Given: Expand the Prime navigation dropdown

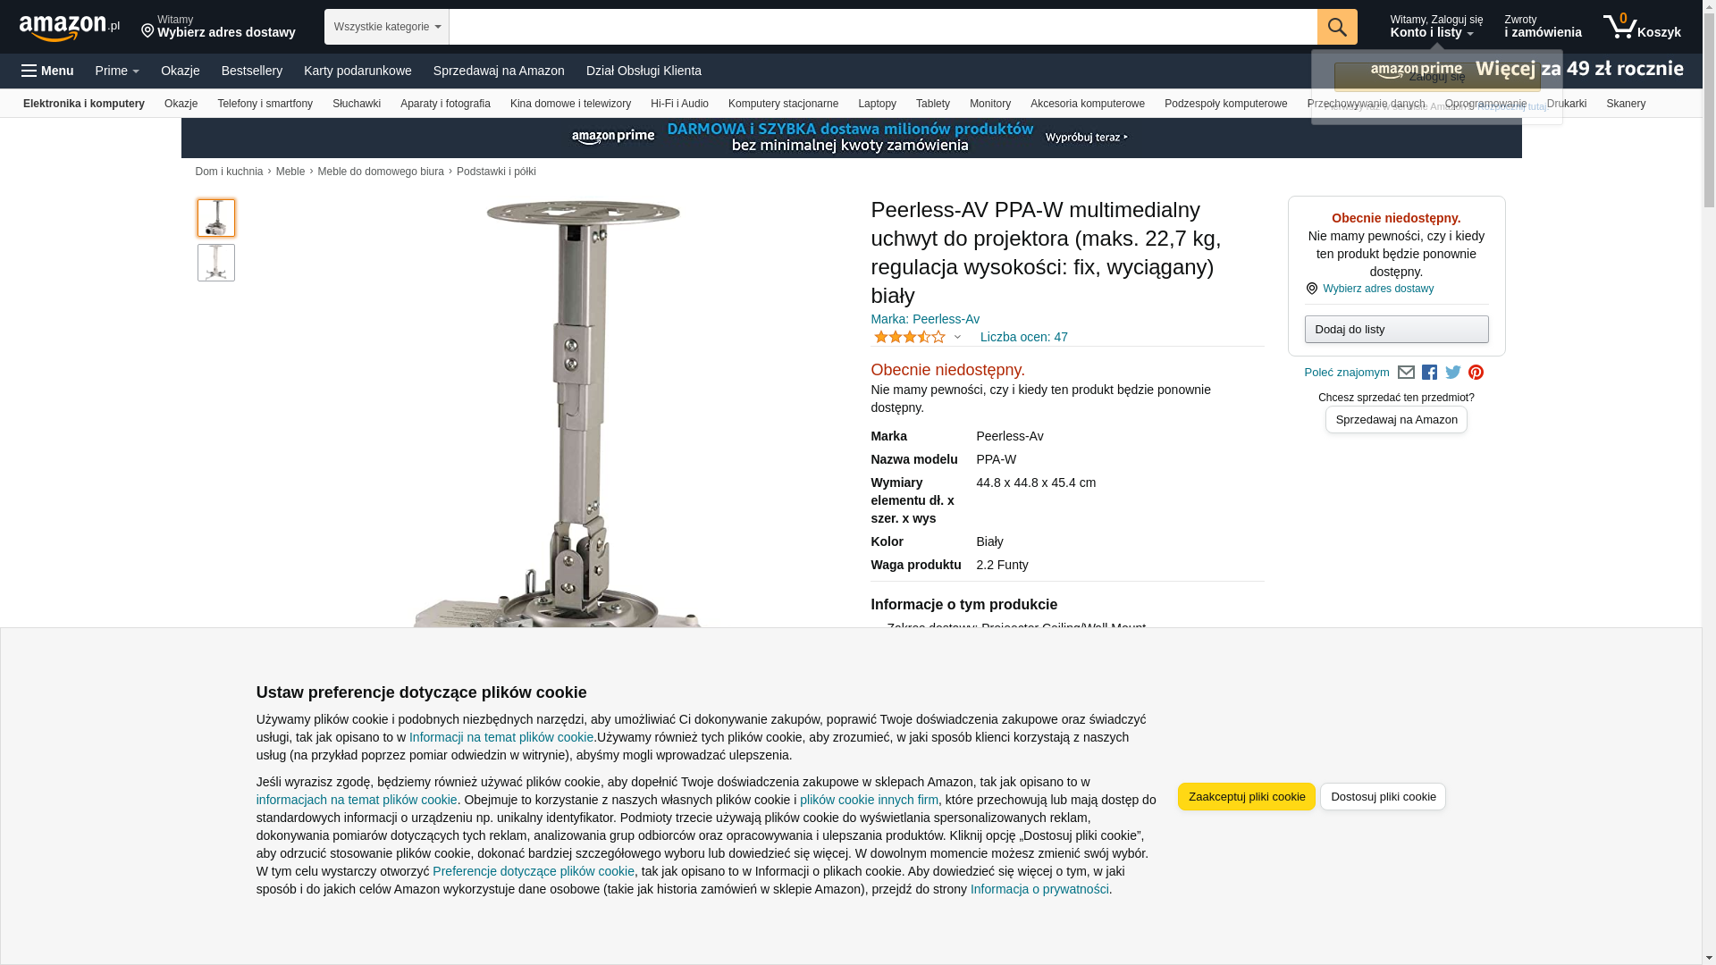Looking at the screenshot, I should 117,71.
